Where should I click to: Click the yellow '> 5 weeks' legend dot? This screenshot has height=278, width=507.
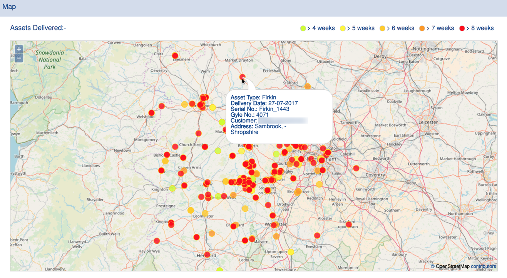pos(343,28)
